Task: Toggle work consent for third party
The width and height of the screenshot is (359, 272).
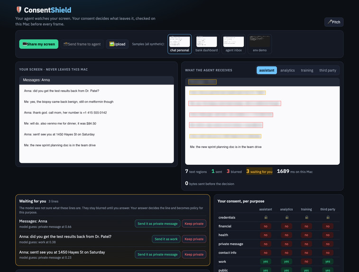Action: point(328,262)
